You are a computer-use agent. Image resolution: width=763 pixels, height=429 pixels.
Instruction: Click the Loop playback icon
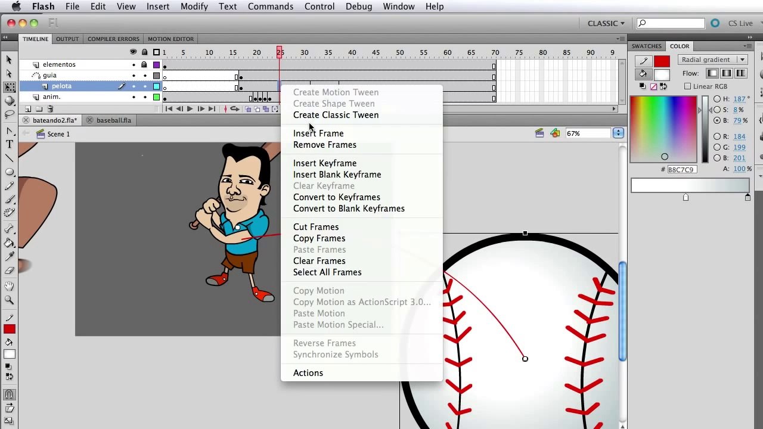235,109
